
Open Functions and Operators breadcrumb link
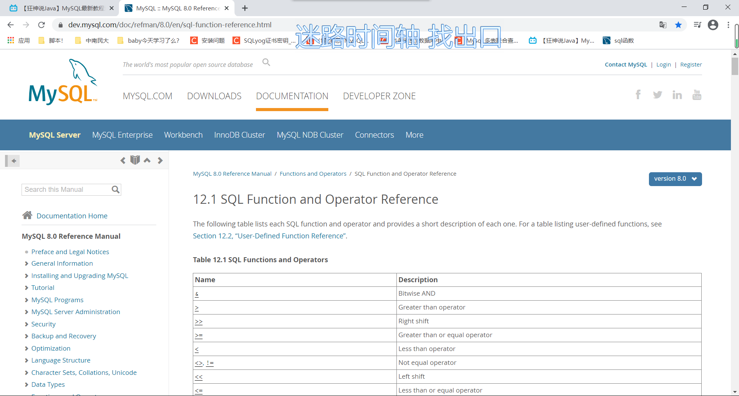click(313, 174)
